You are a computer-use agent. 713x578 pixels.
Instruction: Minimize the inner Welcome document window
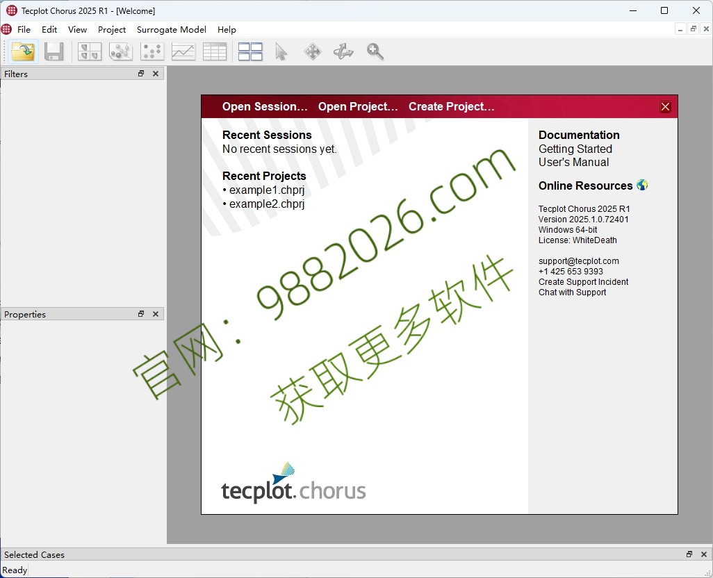click(x=680, y=29)
